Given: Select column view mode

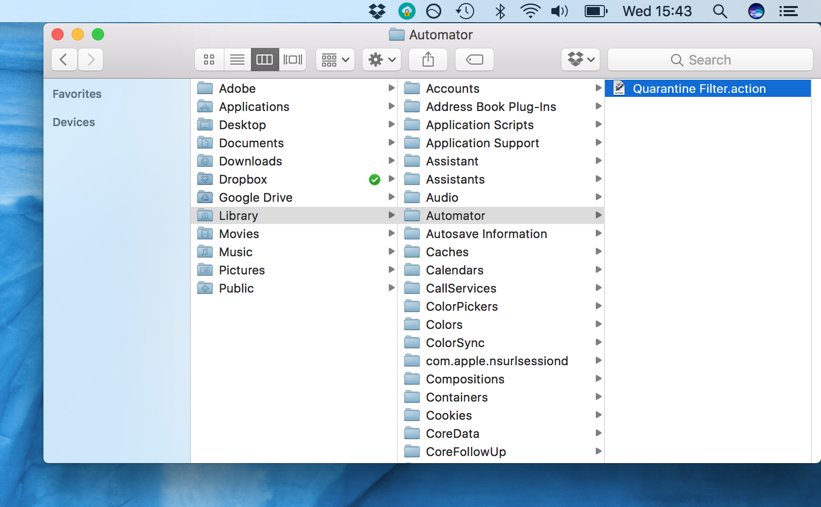Looking at the screenshot, I should point(265,60).
